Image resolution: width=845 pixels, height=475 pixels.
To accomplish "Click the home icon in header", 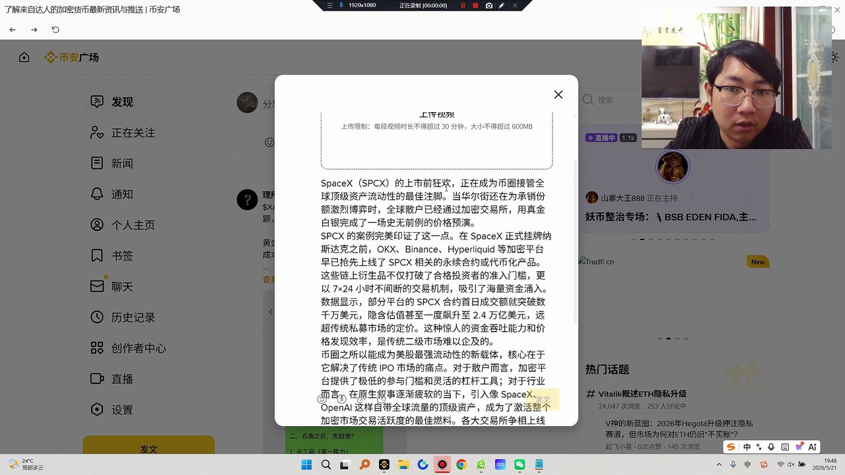I will (24, 57).
